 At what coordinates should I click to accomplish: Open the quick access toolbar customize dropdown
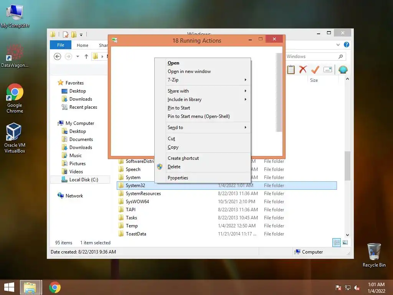tap(81, 35)
